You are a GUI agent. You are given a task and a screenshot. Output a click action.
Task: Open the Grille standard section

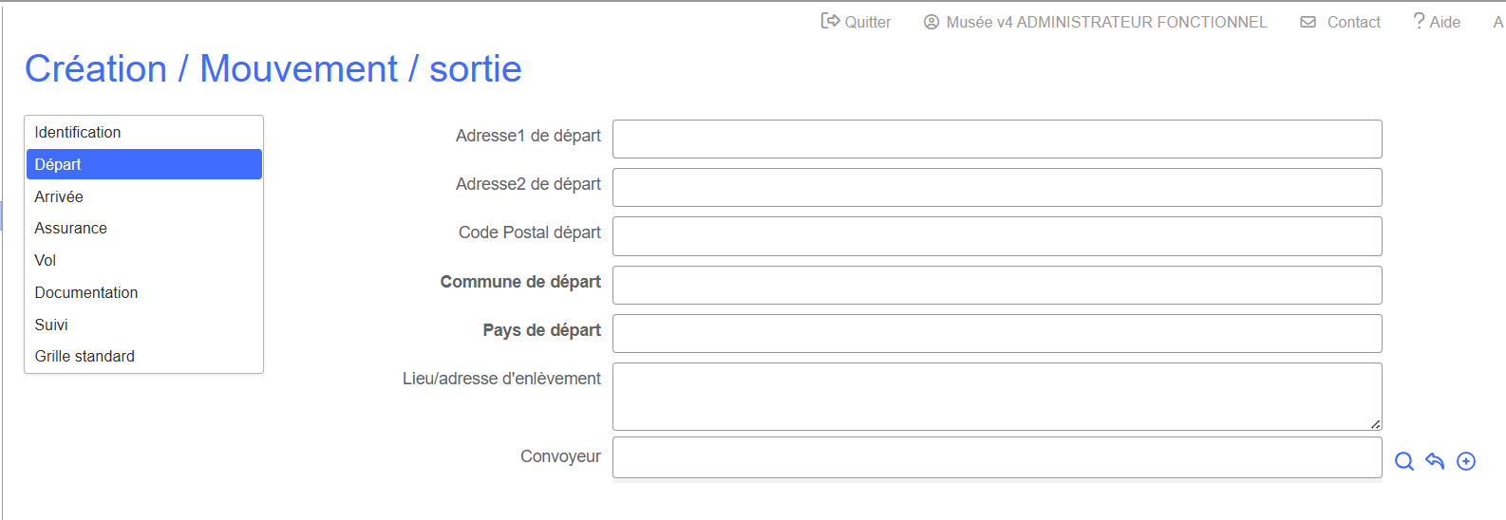[85, 356]
